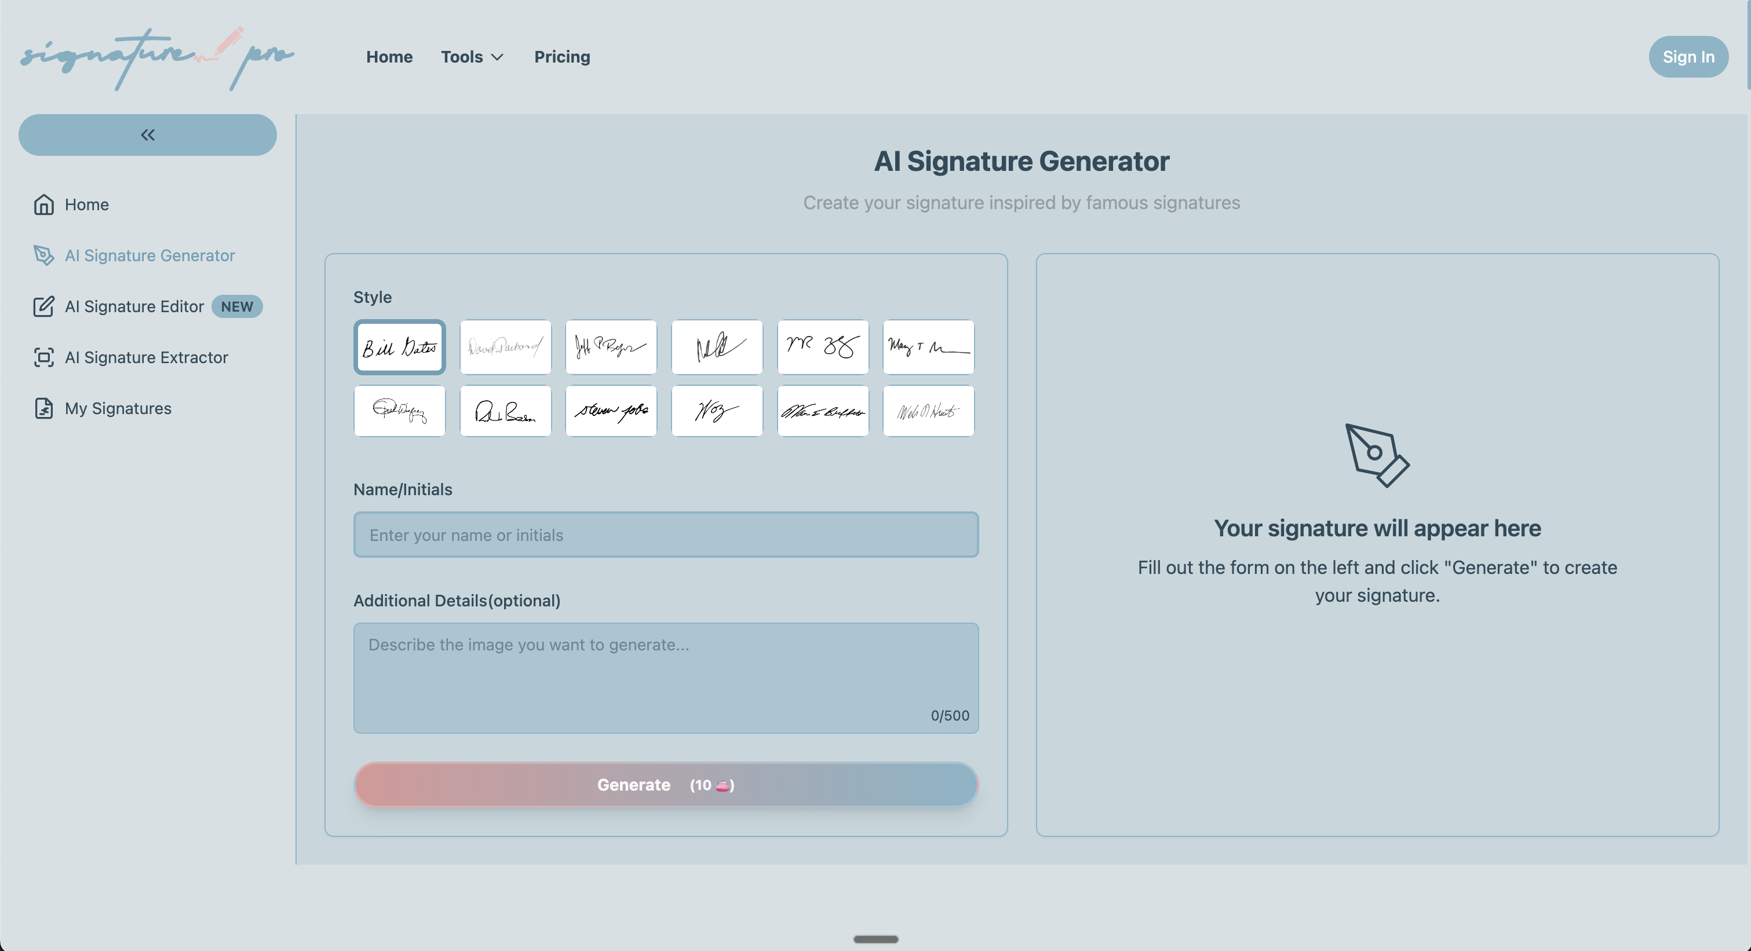Click the Sign In button

point(1688,56)
